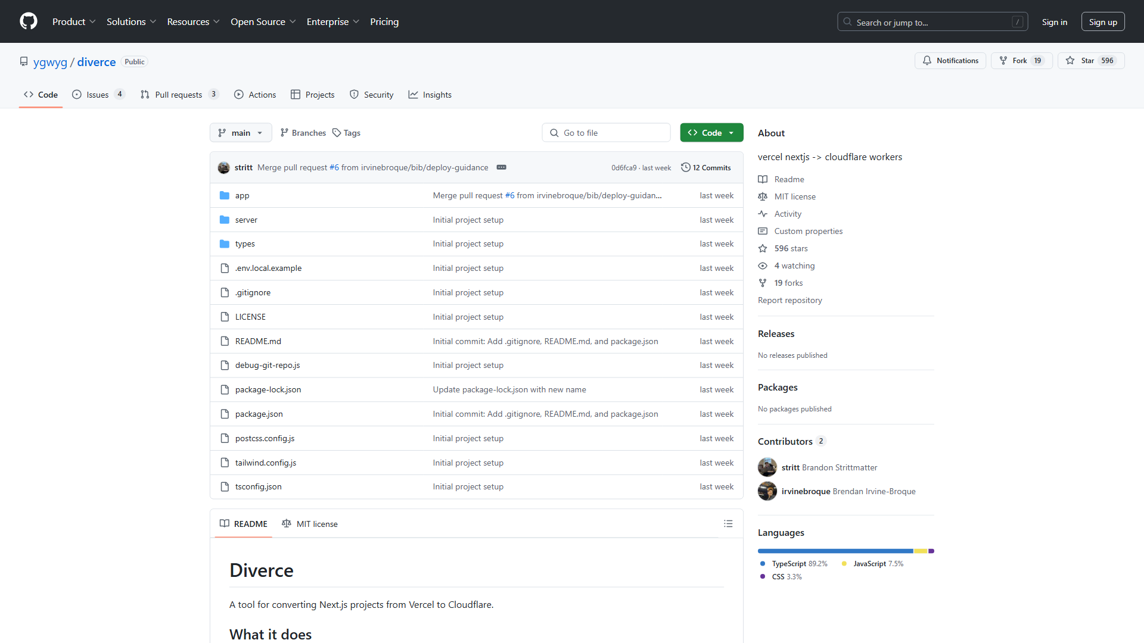
Task: Click the TypeScript language bar segment
Action: point(835,551)
